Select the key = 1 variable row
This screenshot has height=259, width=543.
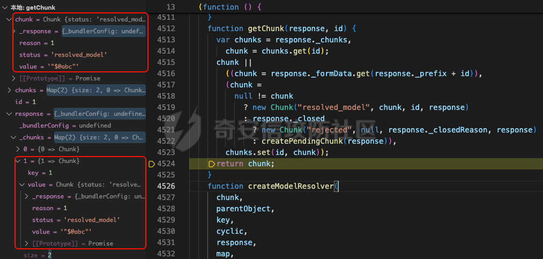pos(40,173)
